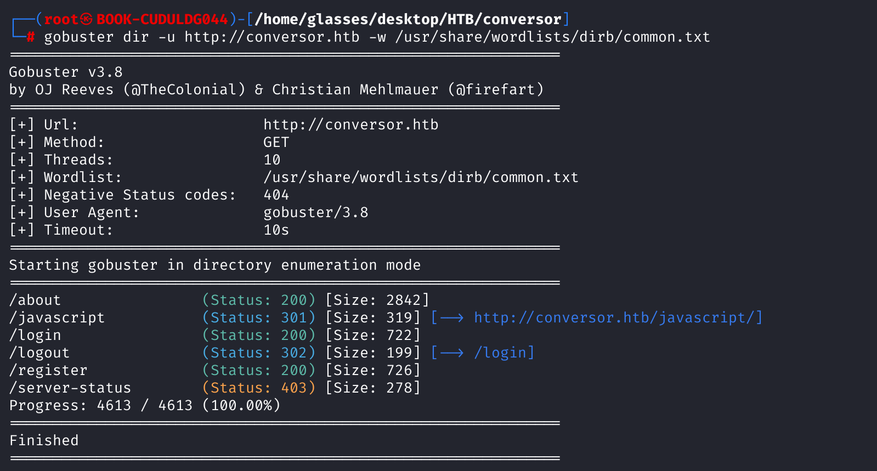The width and height of the screenshot is (877, 471).
Task: Click the 301 status code
Action: (x=294, y=318)
